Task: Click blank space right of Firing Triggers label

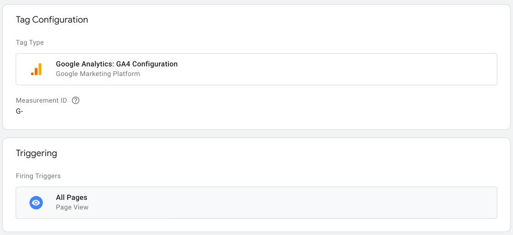Action: coord(274,176)
